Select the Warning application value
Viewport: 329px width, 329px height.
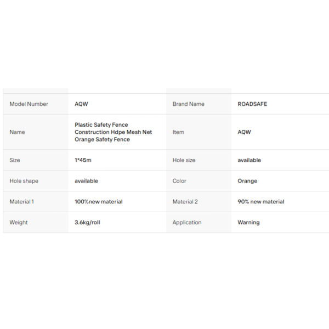point(248,223)
